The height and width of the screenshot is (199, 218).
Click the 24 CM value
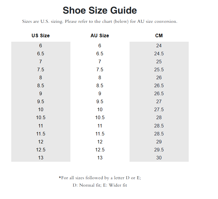159,46
